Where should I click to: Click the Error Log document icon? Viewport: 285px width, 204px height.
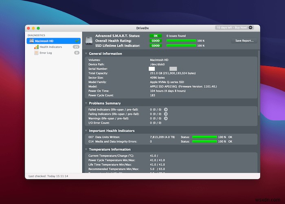coord(36,53)
